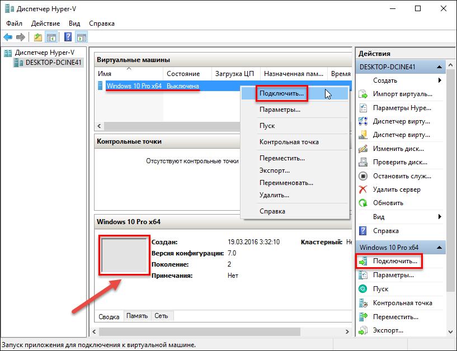Click the virtual machine preview thumbnail
457x351 pixels.
coord(124,255)
